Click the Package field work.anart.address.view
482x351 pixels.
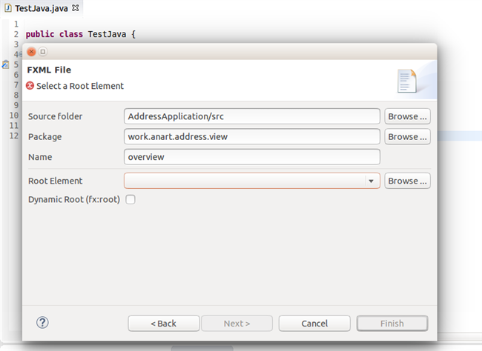coord(252,137)
